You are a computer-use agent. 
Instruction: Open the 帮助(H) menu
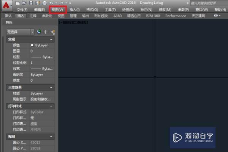220,10
